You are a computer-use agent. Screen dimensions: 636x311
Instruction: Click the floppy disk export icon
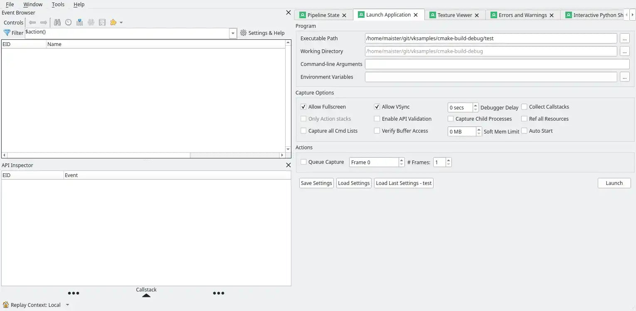point(102,22)
